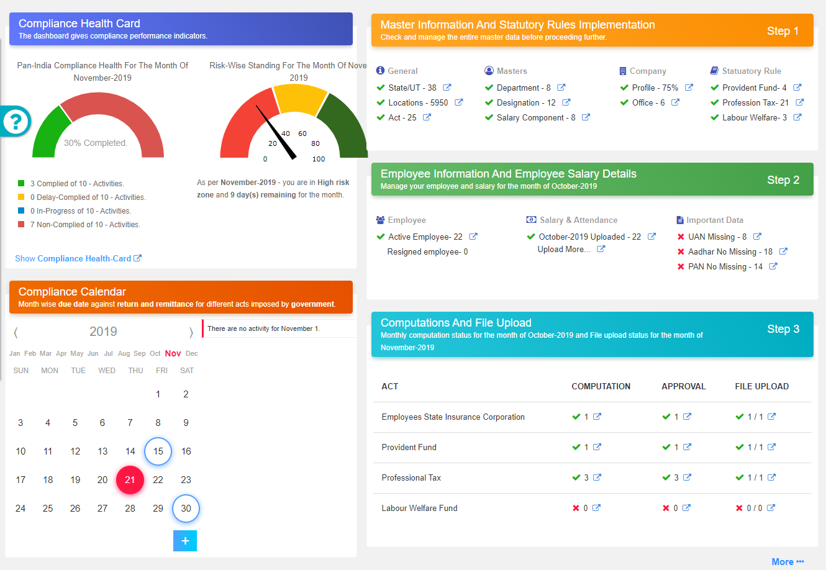Select highlighted date 21 in calendar

pos(130,480)
